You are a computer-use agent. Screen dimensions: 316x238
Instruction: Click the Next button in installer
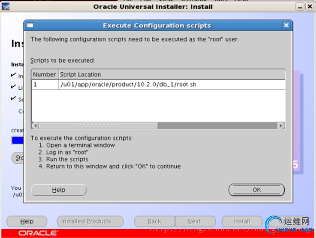click(x=195, y=221)
